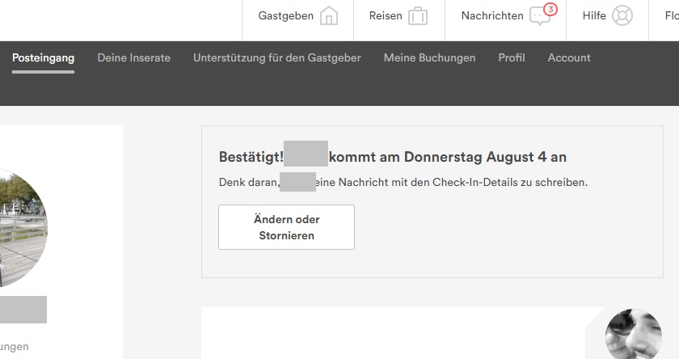Click the lifebuoy icon next to Hilfe
Screen dimensions: 679x359
[622, 16]
